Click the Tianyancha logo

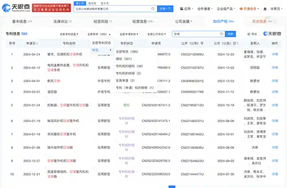pos(16,8)
